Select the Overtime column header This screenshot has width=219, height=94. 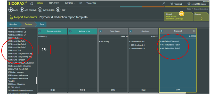click(x=143, y=31)
